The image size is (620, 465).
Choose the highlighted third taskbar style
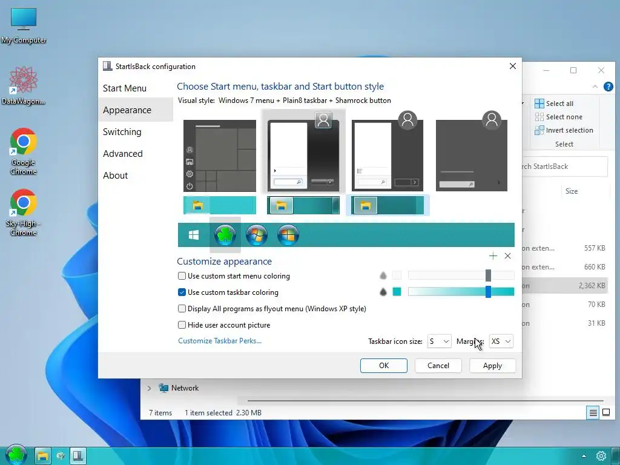click(x=387, y=205)
